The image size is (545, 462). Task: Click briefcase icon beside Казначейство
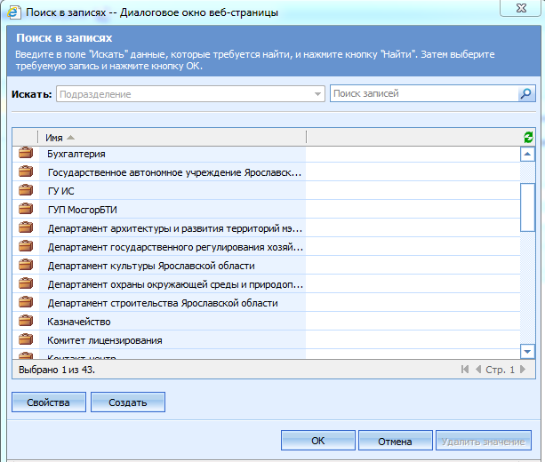pyautogui.click(x=26, y=322)
